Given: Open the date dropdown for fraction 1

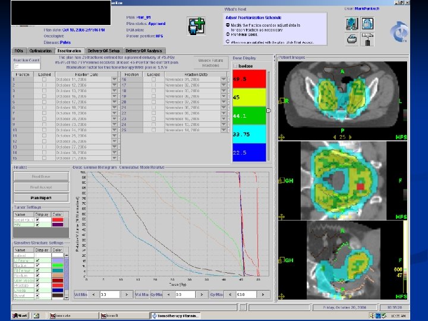Looking at the screenshot, I should [114, 80].
